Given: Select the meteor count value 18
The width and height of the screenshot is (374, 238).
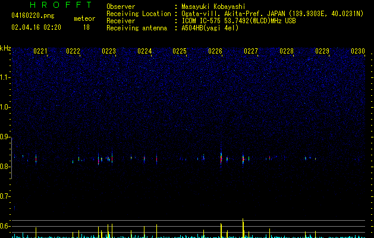Looking at the screenshot, I should (x=86, y=27).
